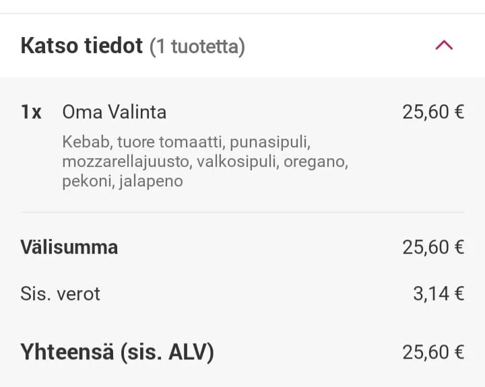Click the "1x" item quantity

coord(31,112)
